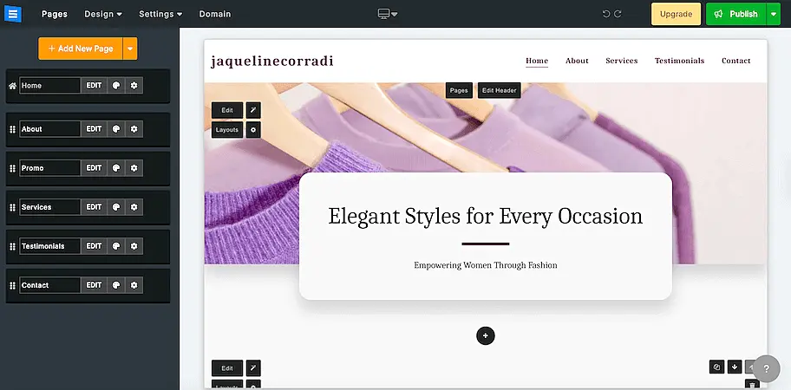Open the gear settings for Contact page

(134, 285)
